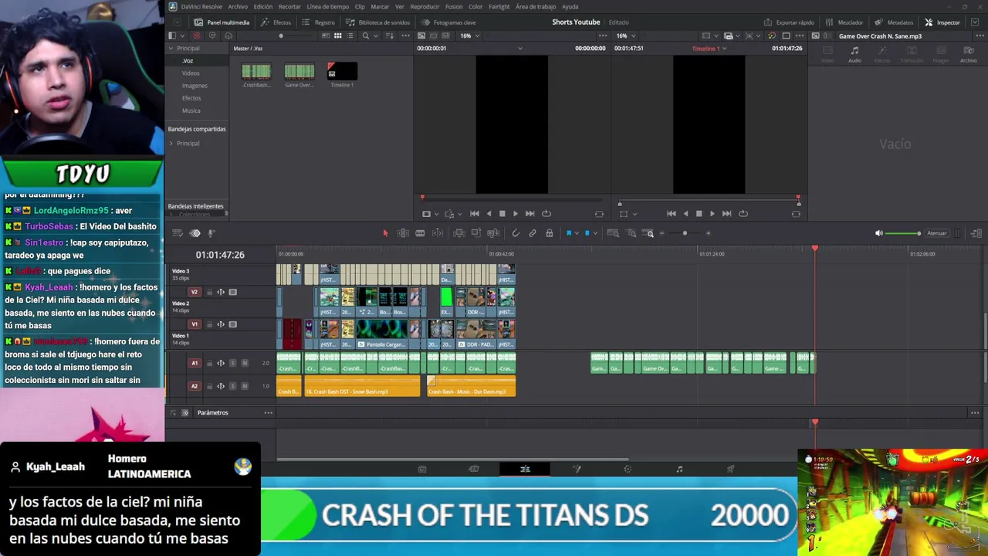
Task: Open the Mezclador button
Action: coord(844,22)
